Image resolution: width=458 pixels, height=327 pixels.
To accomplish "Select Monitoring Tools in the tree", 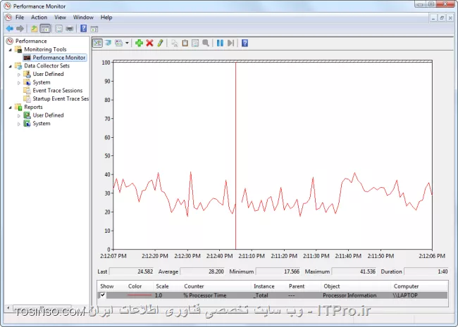I will [45, 49].
